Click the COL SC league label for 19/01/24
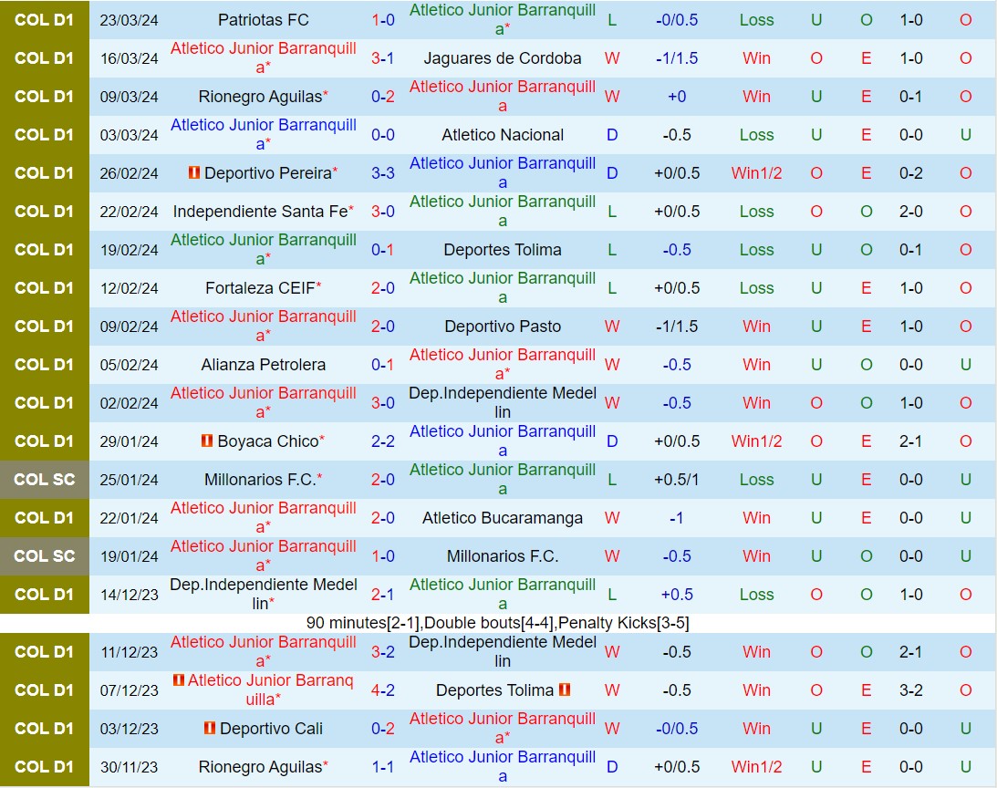Screen dimensions: 997x788 coord(45,555)
